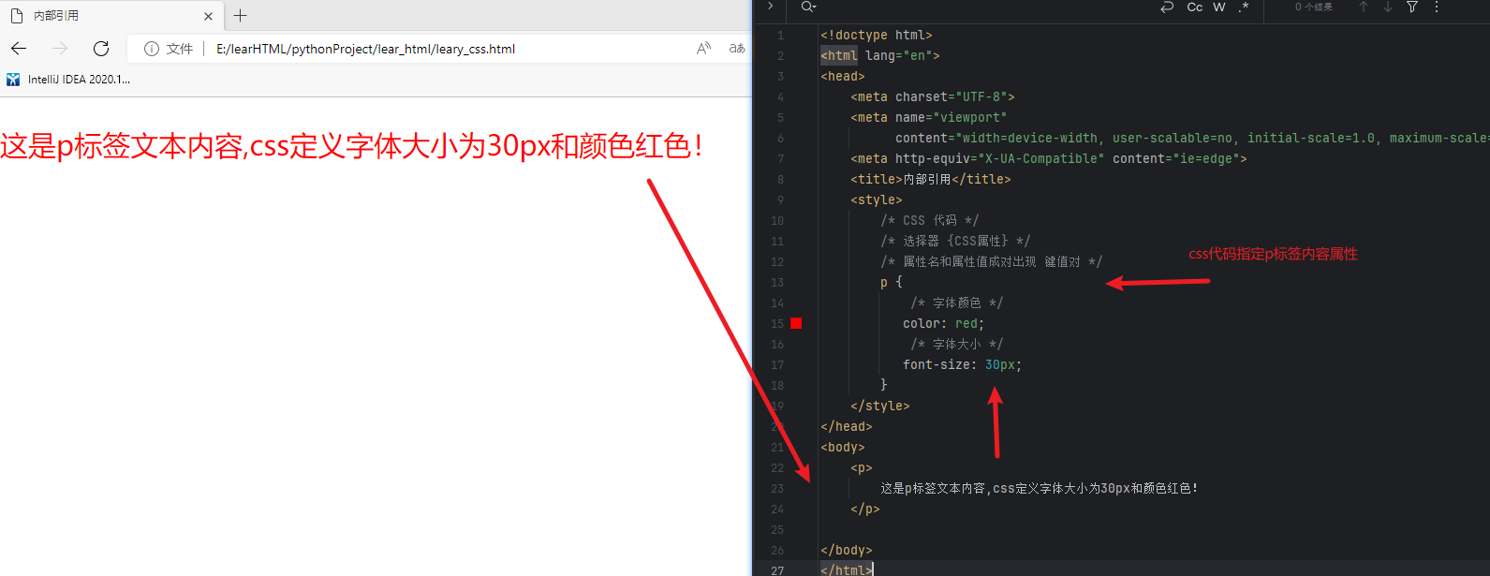1490x576 pixels.
Task: Close the 内部引用 browser tab
Action: click(x=208, y=16)
